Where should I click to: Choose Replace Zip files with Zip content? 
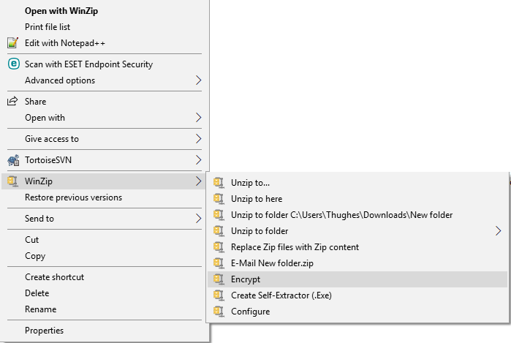(x=295, y=247)
